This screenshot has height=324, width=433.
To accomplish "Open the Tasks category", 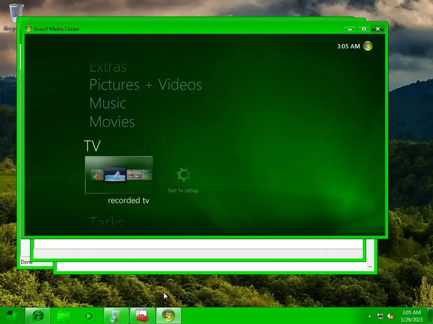I will click(x=106, y=222).
